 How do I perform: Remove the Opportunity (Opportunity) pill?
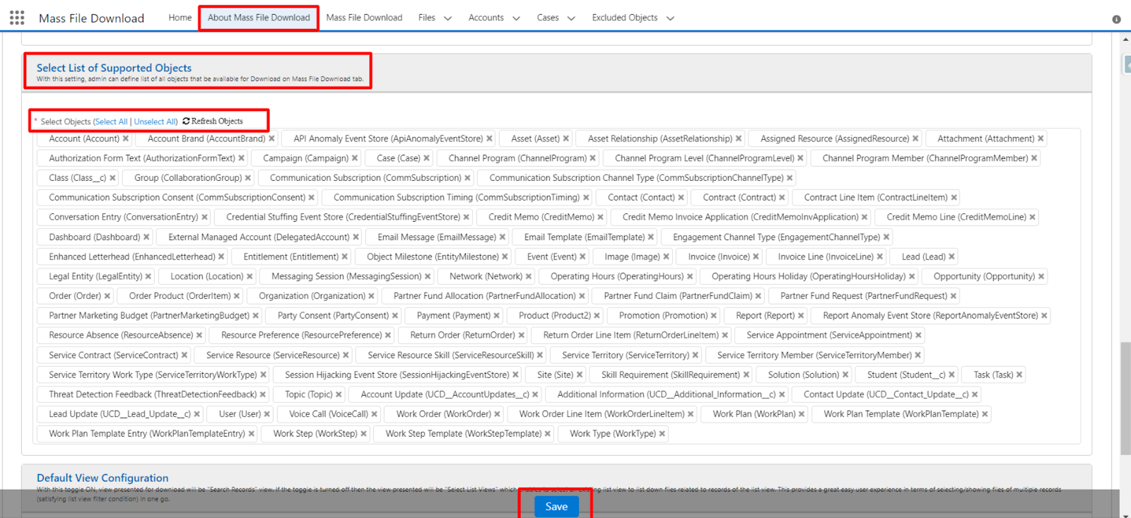(x=1041, y=277)
